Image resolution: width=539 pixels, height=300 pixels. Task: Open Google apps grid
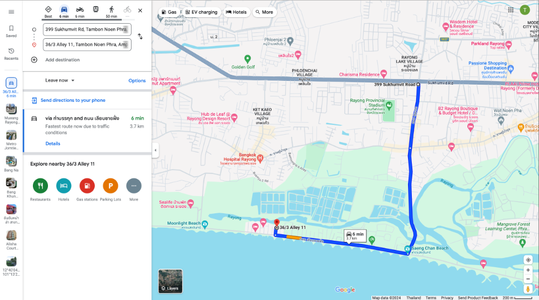[x=511, y=10]
